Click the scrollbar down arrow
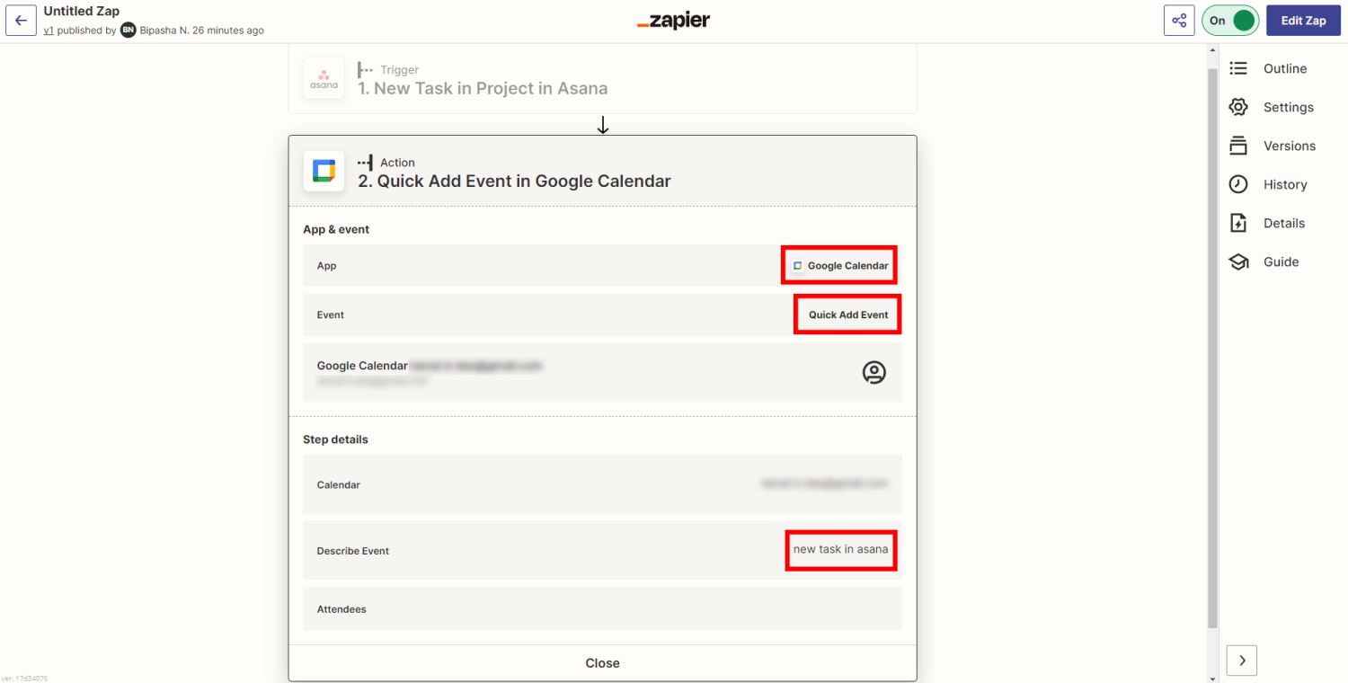1348x683 pixels. tap(1212, 678)
